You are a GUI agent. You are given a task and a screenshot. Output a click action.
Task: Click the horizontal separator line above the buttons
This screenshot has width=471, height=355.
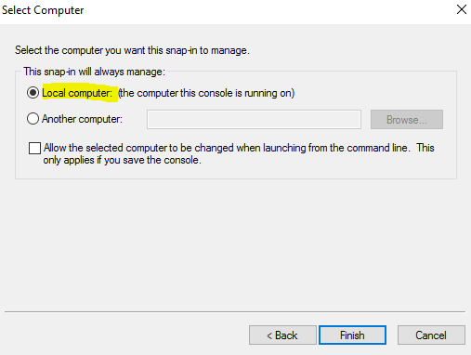(235, 311)
